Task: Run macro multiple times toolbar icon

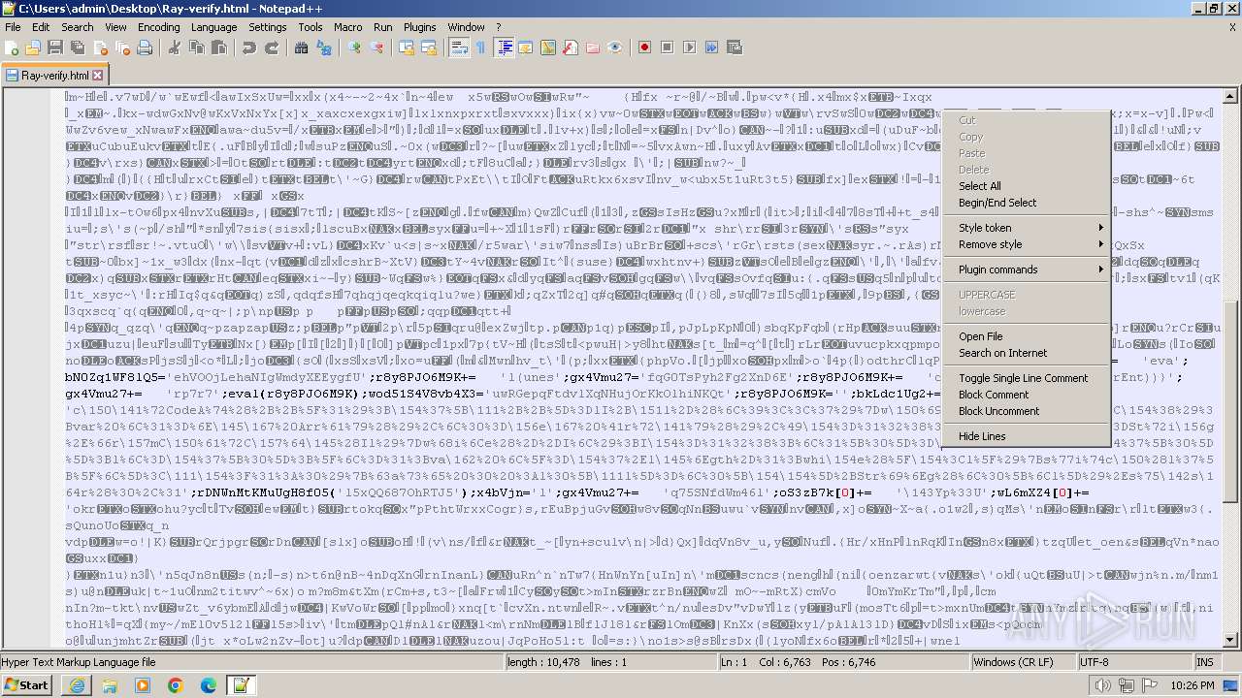Action: pyautogui.click(x=711, y=48)
